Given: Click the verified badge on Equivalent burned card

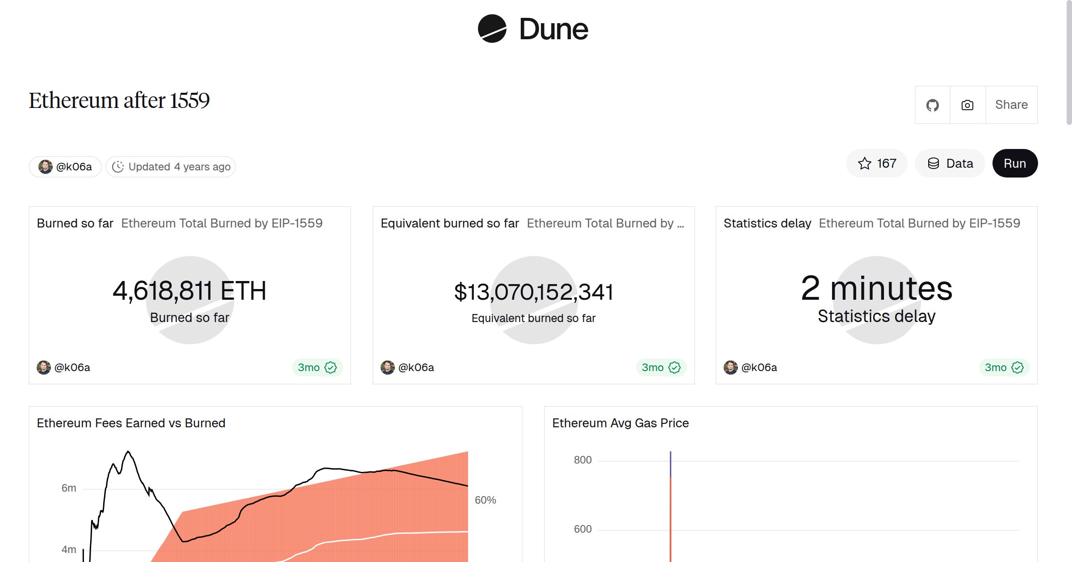Looking at the screenshot, I should tap(674, 368).
